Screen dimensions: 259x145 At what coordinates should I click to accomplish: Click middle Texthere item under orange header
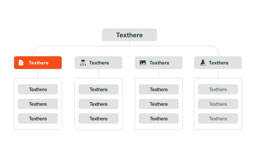point(38,104)
